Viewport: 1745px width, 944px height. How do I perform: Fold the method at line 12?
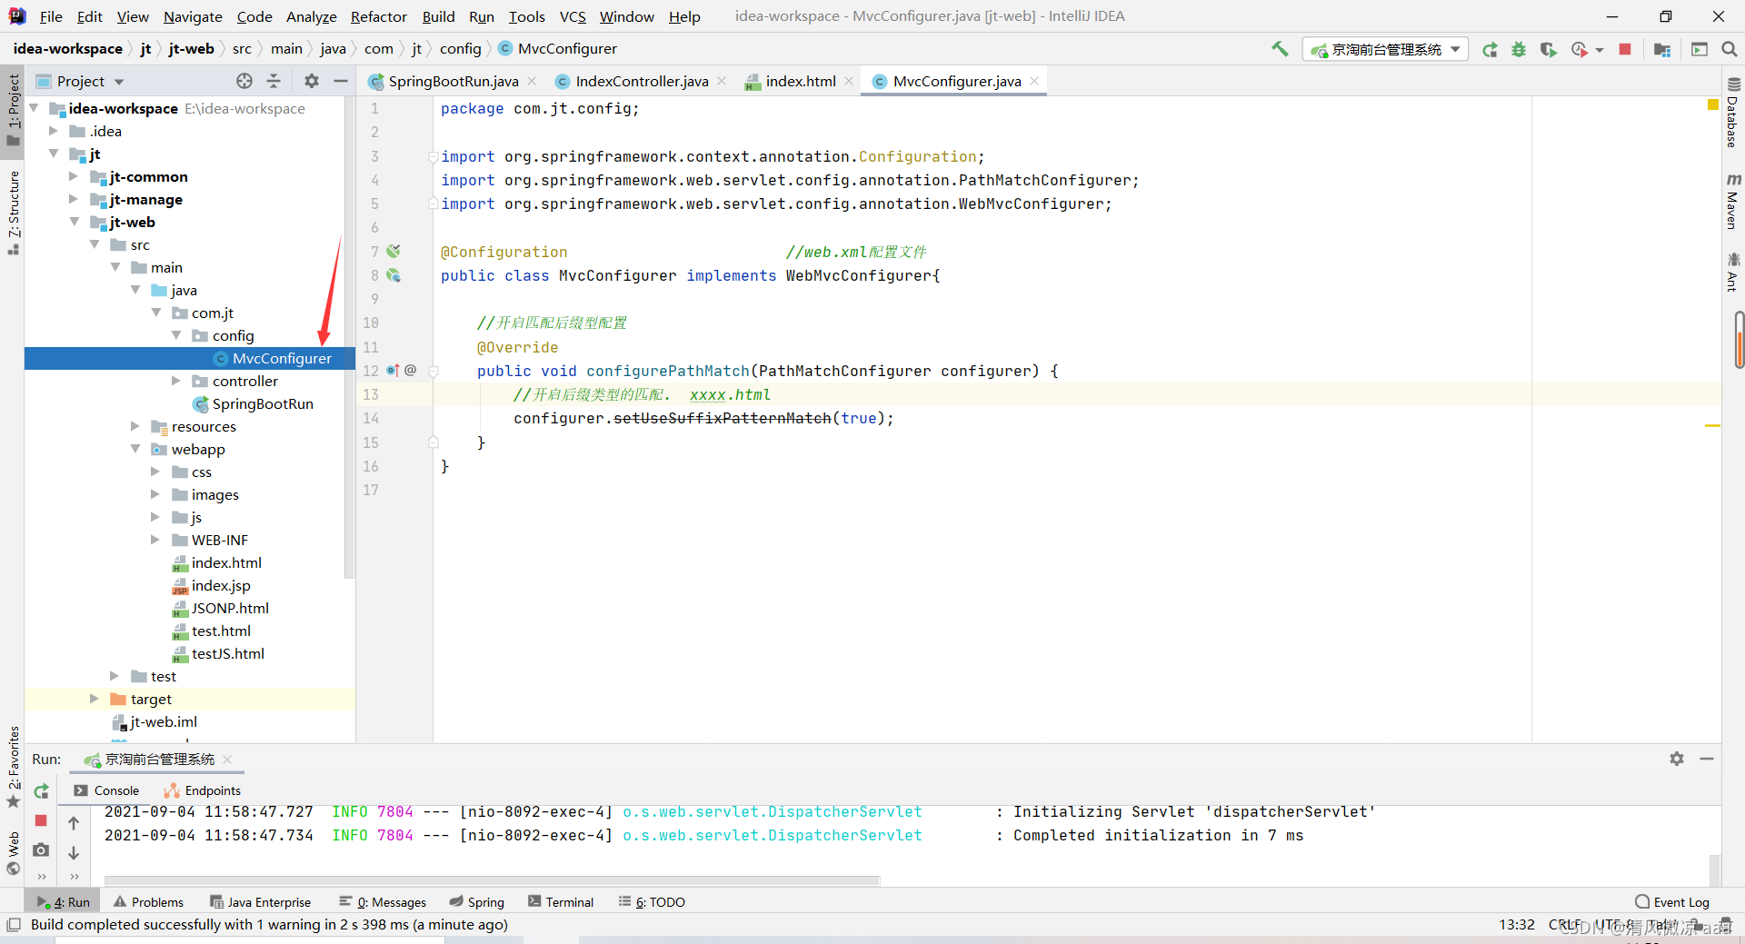[x=434, y=371]
